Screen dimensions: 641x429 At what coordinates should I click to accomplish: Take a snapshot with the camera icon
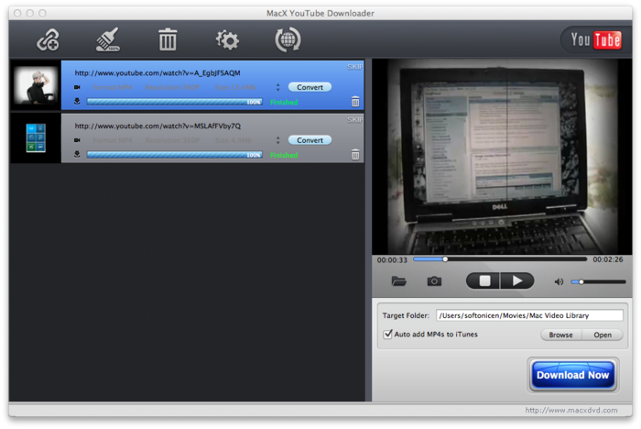click(x=434, y=281)
